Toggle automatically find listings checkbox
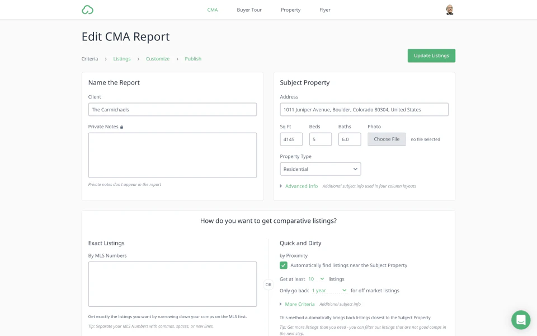The height and width of the screenshot is (336, 537). 284,265
